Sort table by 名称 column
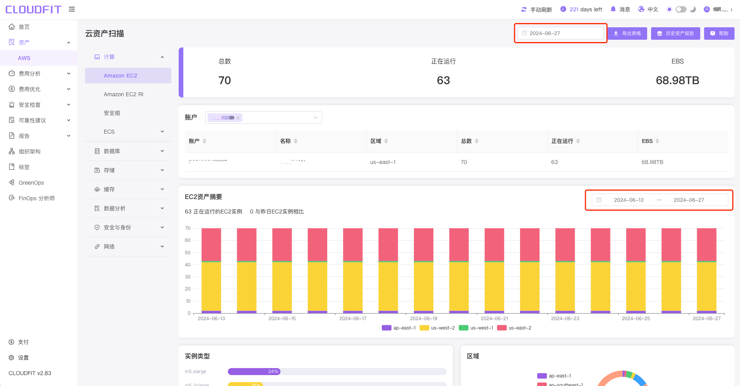Viewport: 740px width, 386px height. click(x=296, y=141)
